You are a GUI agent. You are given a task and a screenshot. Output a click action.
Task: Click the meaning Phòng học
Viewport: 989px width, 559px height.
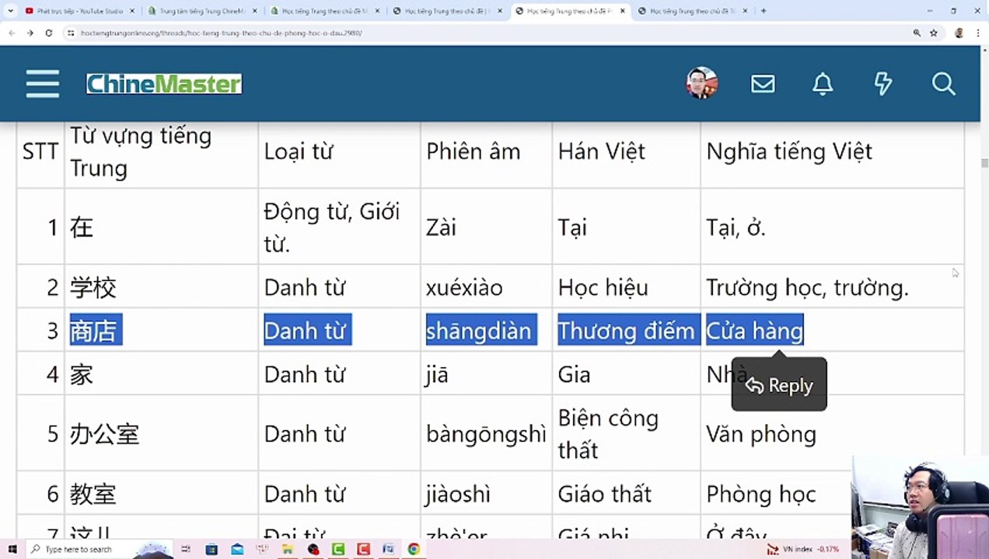click(761, 494)
